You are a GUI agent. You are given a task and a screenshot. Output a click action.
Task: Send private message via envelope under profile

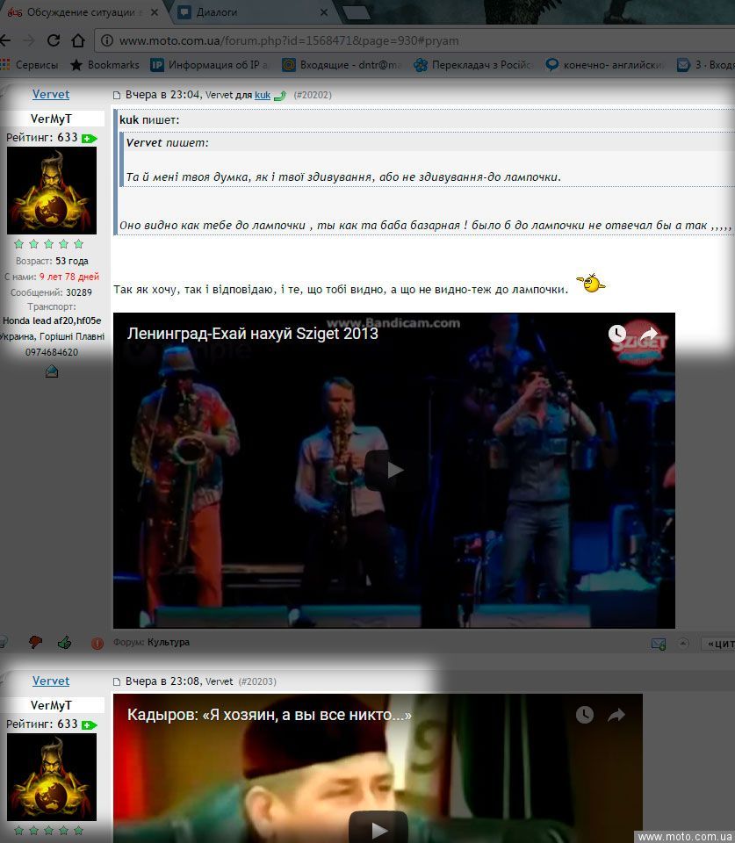[x=52, y=371]
